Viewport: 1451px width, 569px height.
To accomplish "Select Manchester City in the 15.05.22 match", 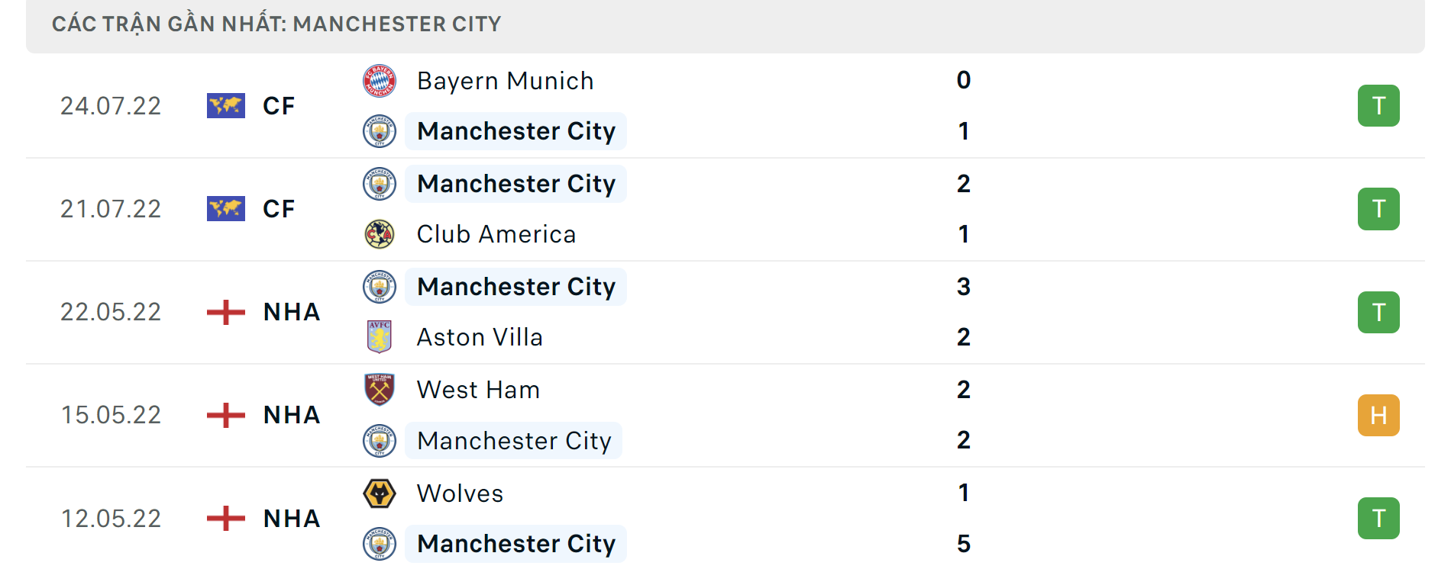I will click(514, 441).
